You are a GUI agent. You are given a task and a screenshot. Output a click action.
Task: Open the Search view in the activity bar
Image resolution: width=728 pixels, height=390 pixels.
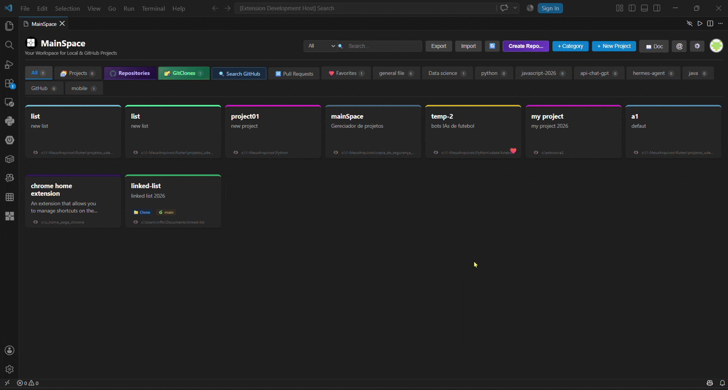point(9,45)
